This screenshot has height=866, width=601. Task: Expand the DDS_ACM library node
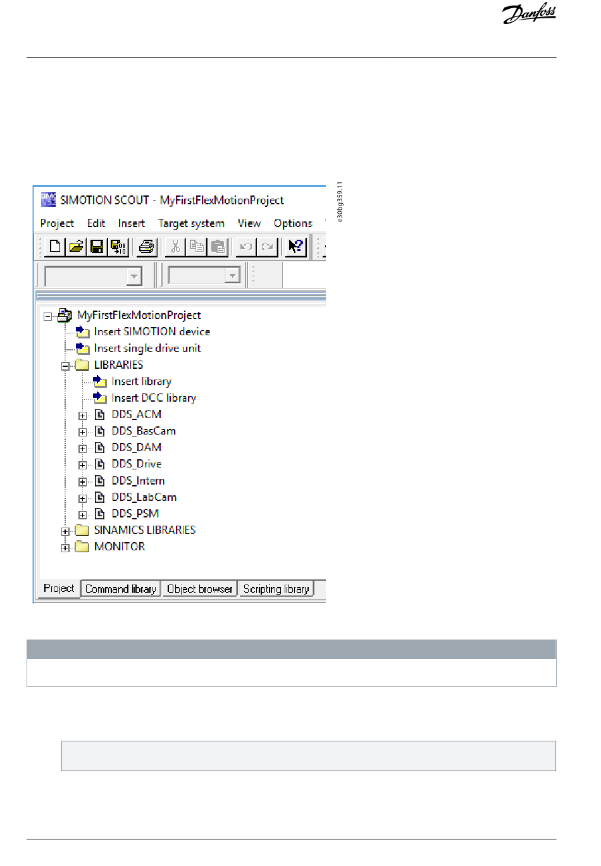click(82, 416)
